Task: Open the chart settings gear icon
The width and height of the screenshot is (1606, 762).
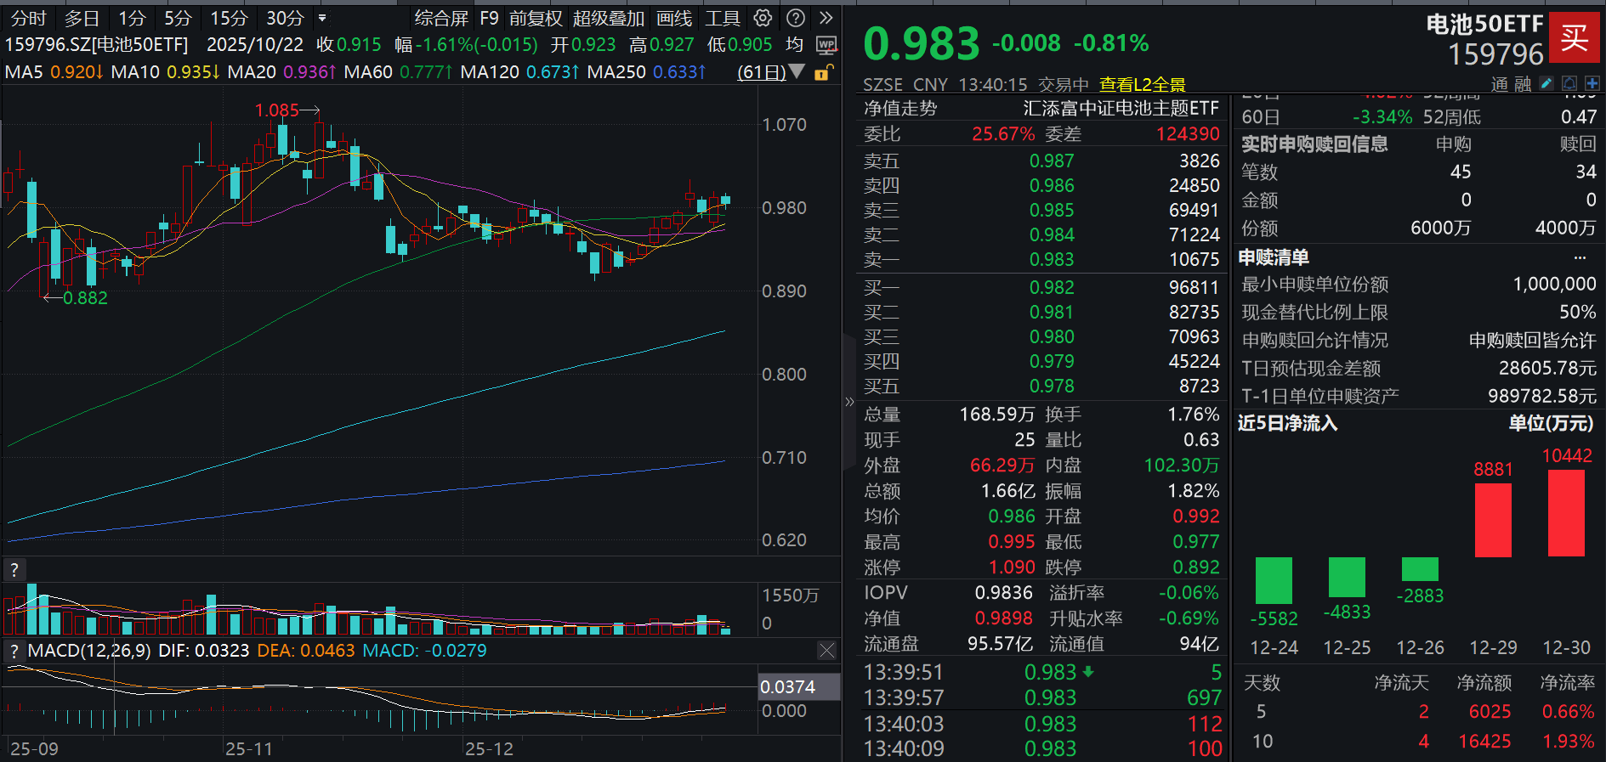Action: pyautogui.click(x=763, y=18)
